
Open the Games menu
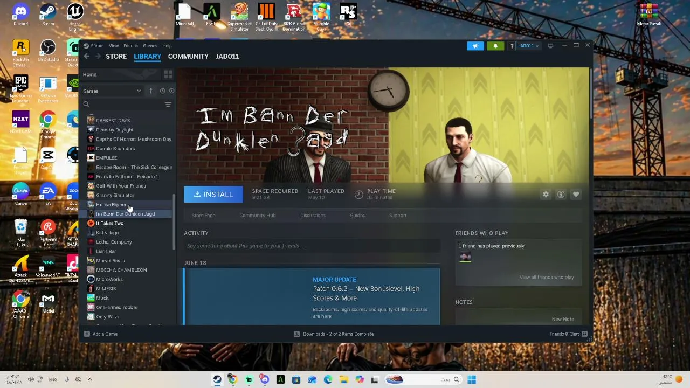150,46
